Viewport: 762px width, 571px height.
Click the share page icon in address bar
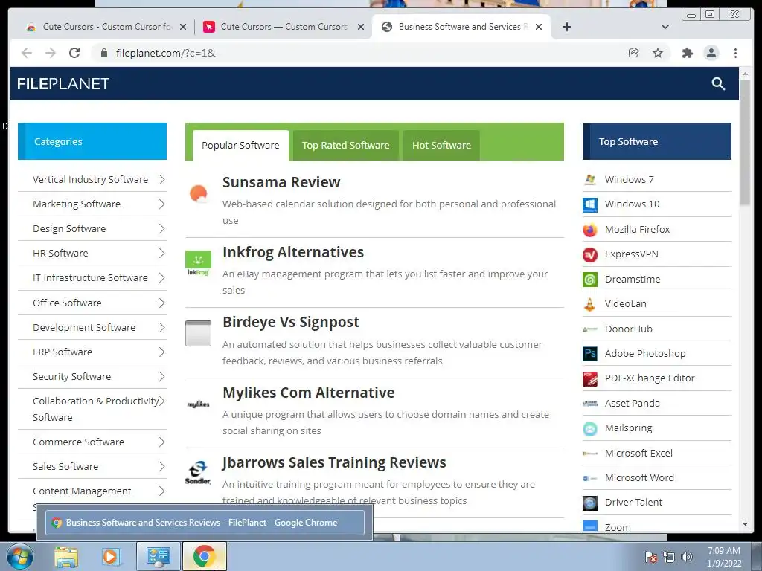(634, 53)
